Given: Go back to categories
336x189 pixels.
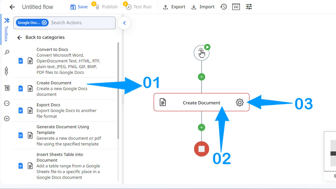Looking at the screenshot, I should coord(41,37).
